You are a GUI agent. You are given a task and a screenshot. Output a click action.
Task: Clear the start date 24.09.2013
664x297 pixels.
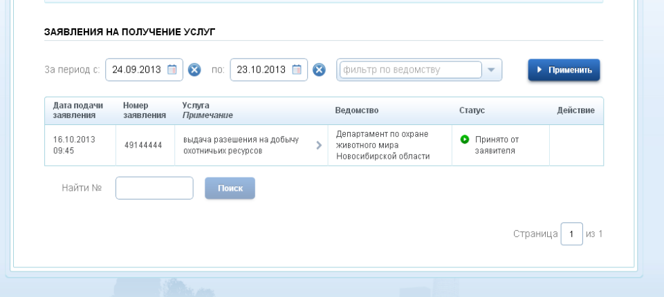click(x=194, y=70)
